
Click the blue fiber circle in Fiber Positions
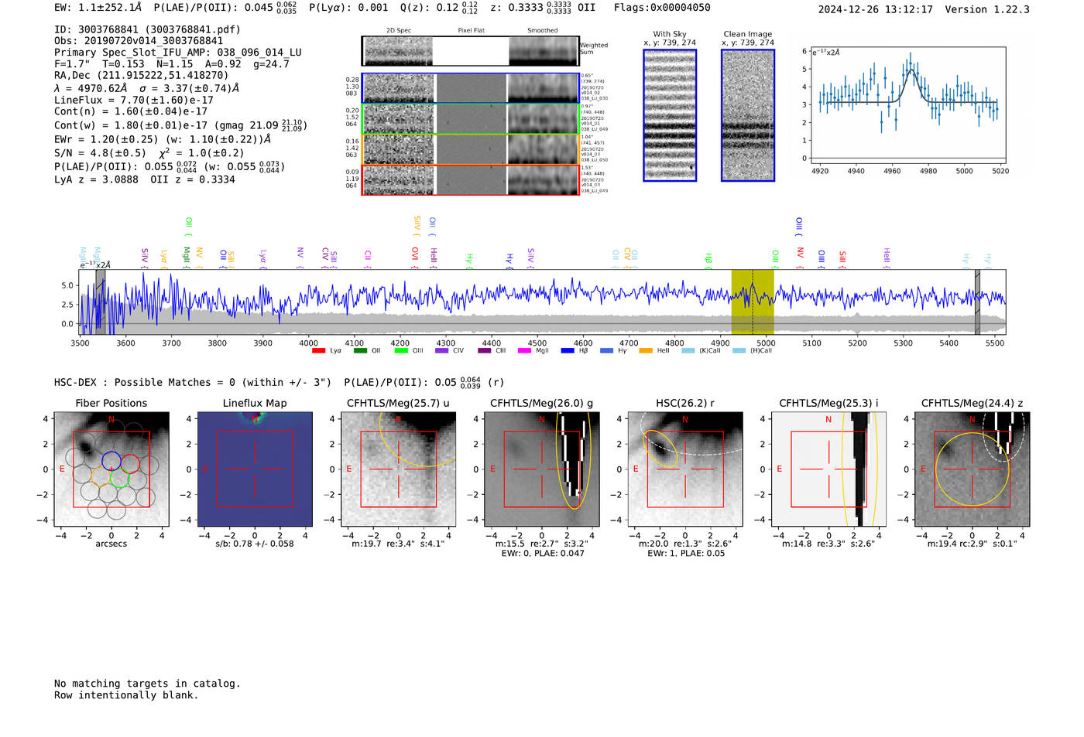click(x=111, y=460)
